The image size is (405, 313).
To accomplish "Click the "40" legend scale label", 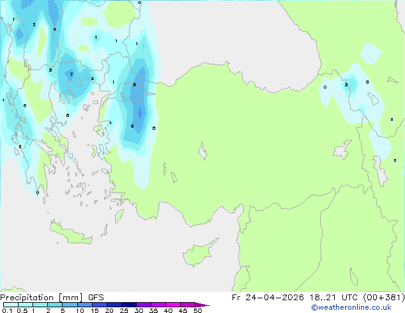I will click(x=168, y=310).
